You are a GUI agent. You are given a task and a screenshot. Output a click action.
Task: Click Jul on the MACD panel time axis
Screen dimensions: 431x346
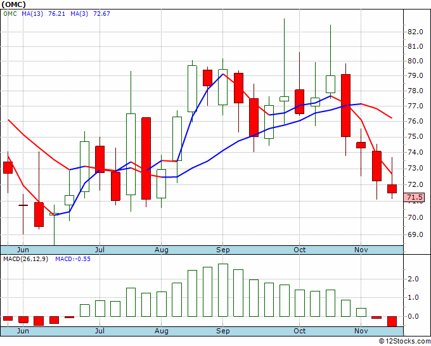tap(100, 331)
